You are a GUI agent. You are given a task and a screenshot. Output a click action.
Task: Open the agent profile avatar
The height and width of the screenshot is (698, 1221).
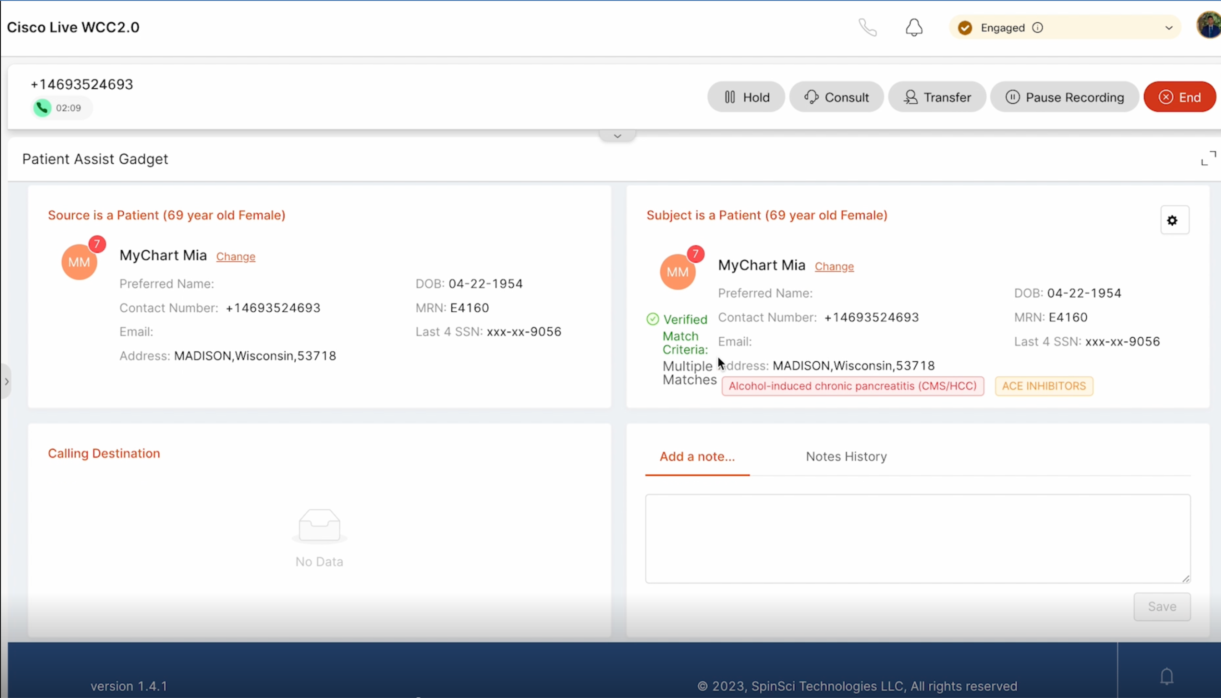(1209, 25)
